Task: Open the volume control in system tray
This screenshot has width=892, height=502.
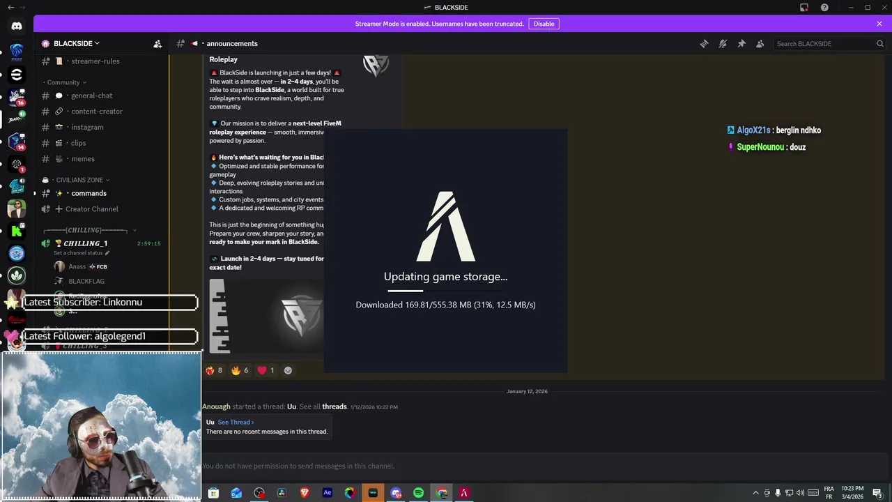Action: [800, 493]
